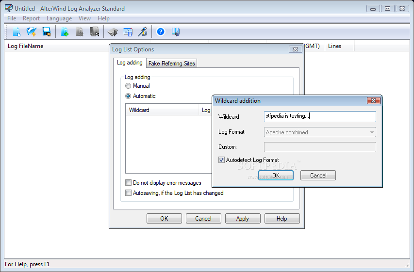Close the Log List Options dialog
The image size is (414, 272).
pos(296,49)
